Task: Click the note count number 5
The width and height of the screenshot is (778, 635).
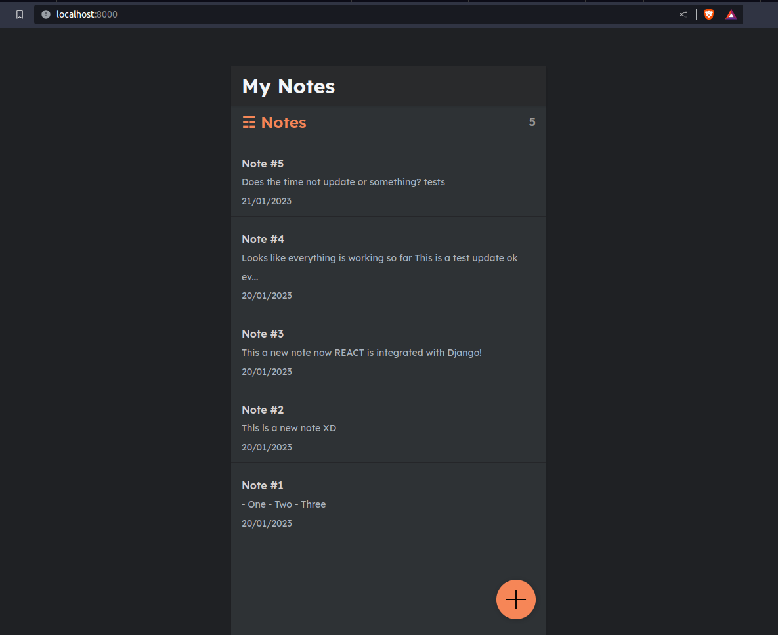Action: 532,122
